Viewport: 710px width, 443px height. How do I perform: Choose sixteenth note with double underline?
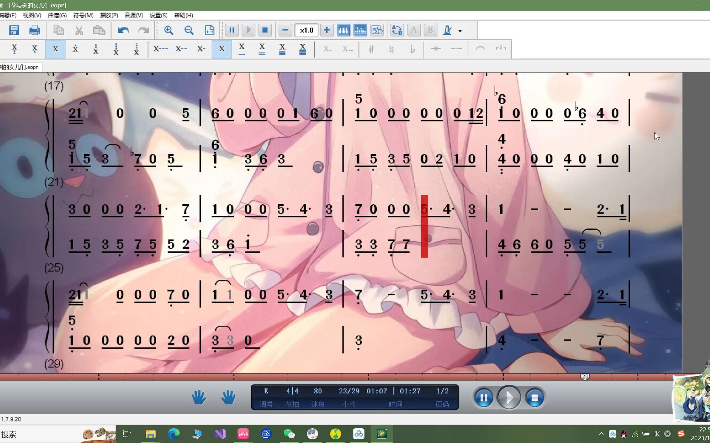point(262,49)
